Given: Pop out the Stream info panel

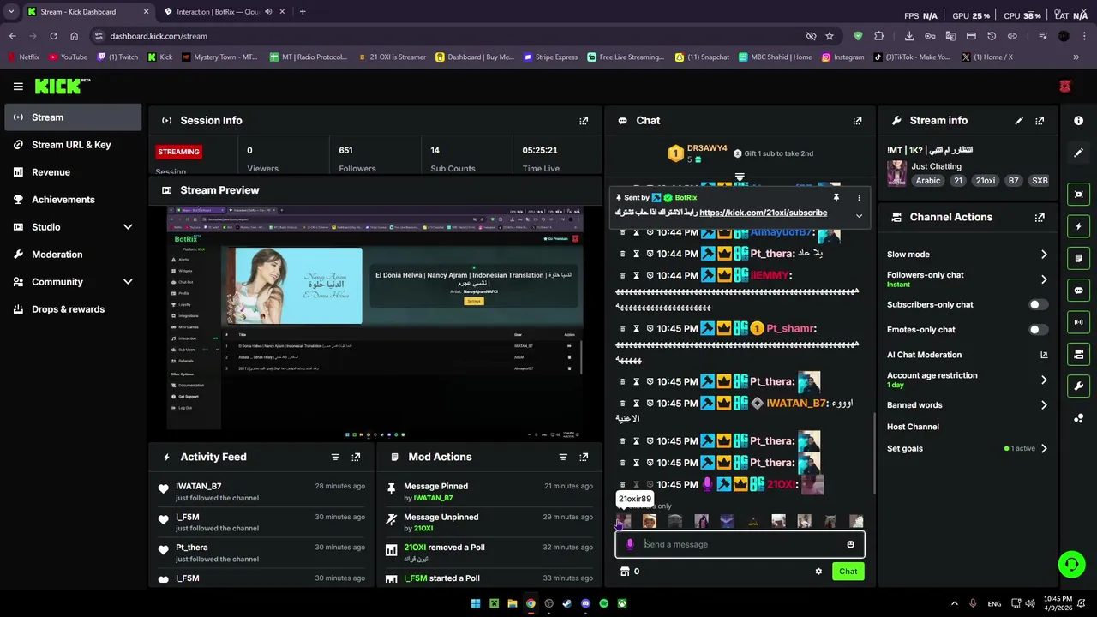Looking at the screenshot, I should pyautogui.click(x=1040, y=121).
